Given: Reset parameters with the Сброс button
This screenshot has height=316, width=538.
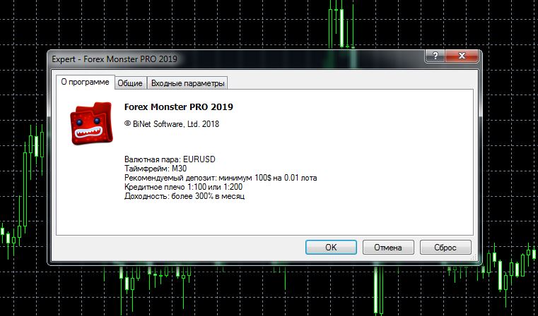Looking at the screenshot, I should (445, 247).
